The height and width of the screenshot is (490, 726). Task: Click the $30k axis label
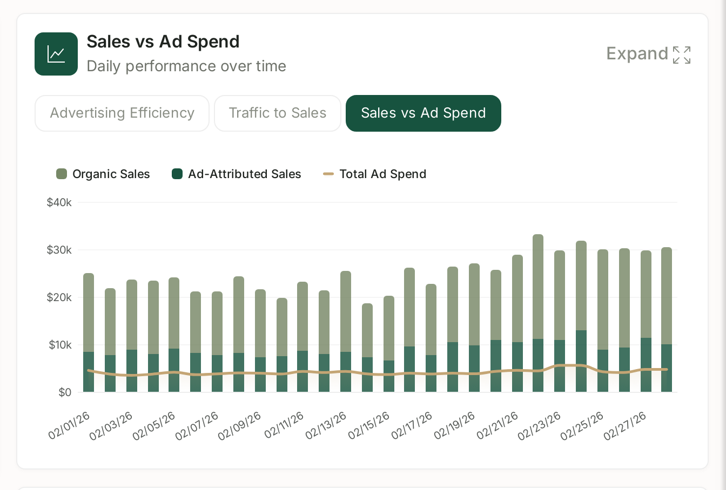59,250
